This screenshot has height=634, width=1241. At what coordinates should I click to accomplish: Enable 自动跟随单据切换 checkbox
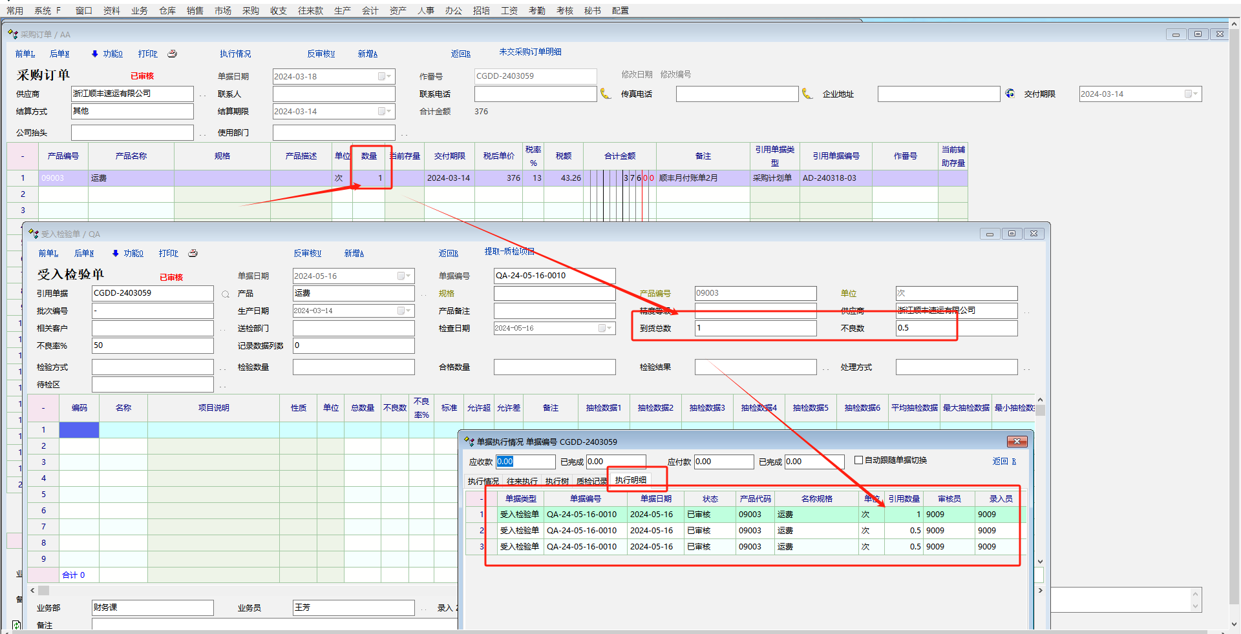pyautogui.click(x=858, y=460)
